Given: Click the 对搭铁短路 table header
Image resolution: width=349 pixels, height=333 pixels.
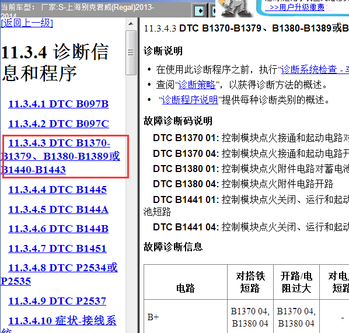Looking at the screenshot, I should pos(250,282).
